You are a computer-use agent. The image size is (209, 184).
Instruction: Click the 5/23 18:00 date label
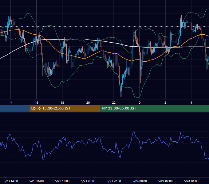[x=62, y=181]
